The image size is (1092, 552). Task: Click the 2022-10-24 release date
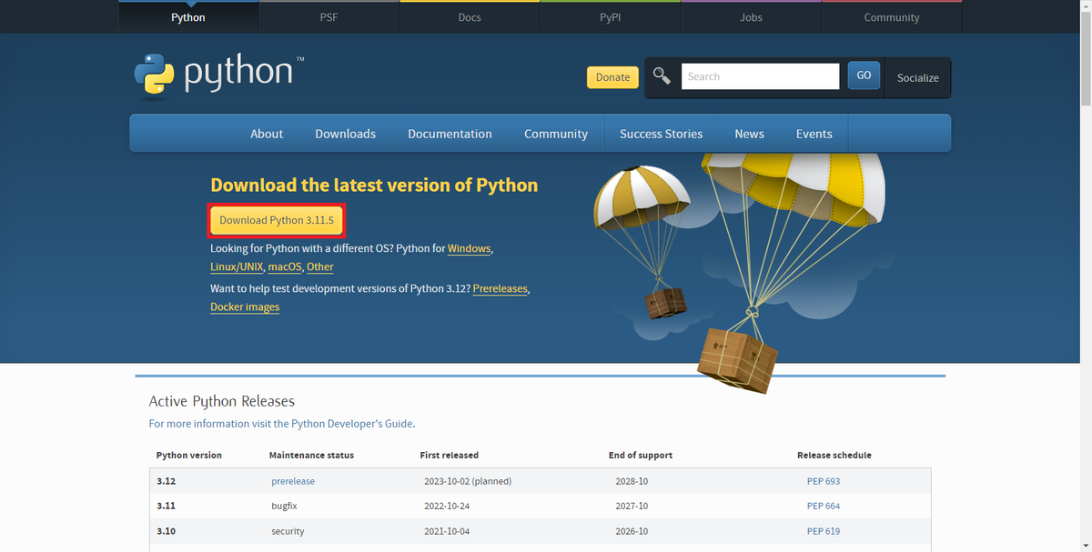point(448,506)
